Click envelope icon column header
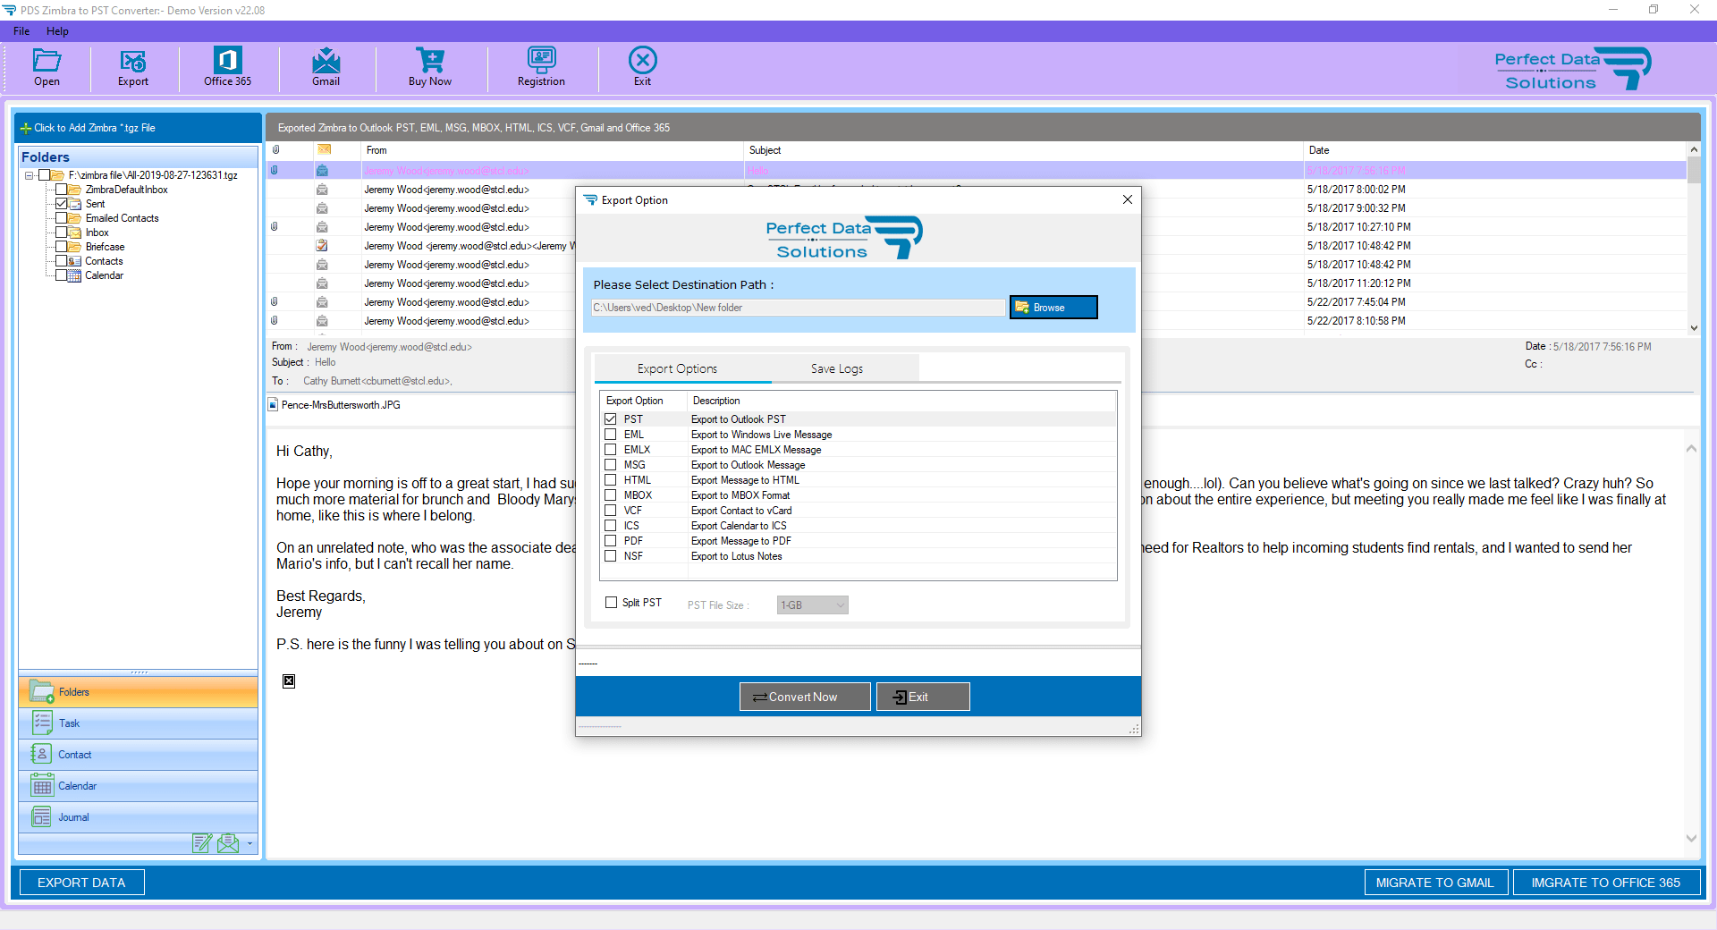1717x930 pixels. (324, 149)
